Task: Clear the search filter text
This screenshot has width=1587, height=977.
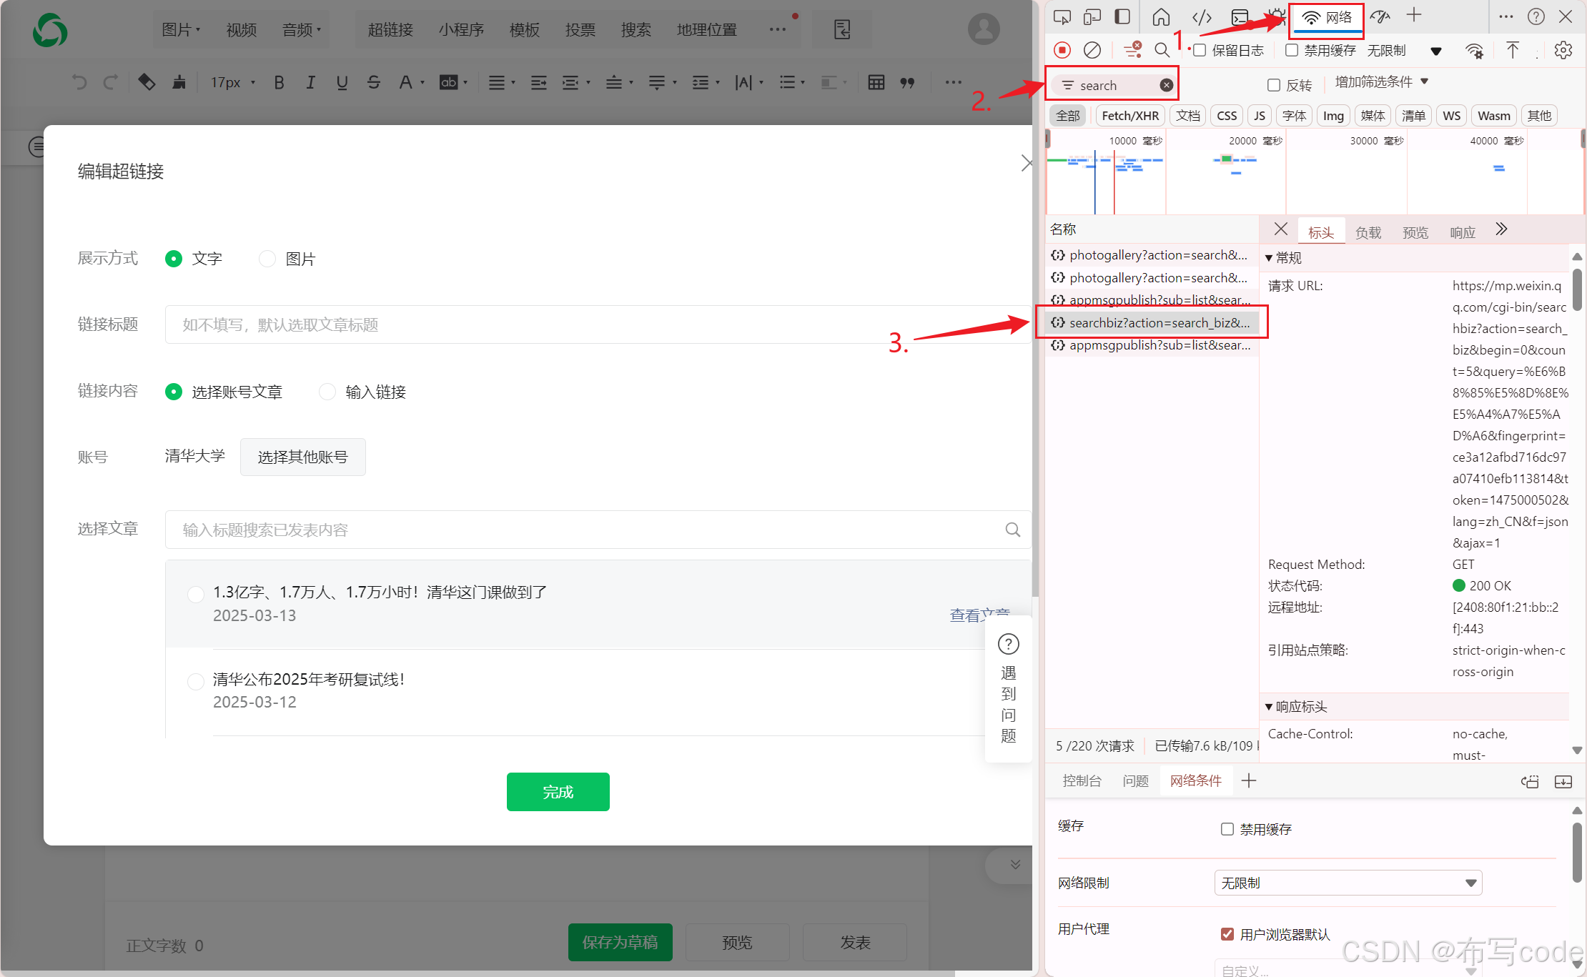Action: 1166,86
